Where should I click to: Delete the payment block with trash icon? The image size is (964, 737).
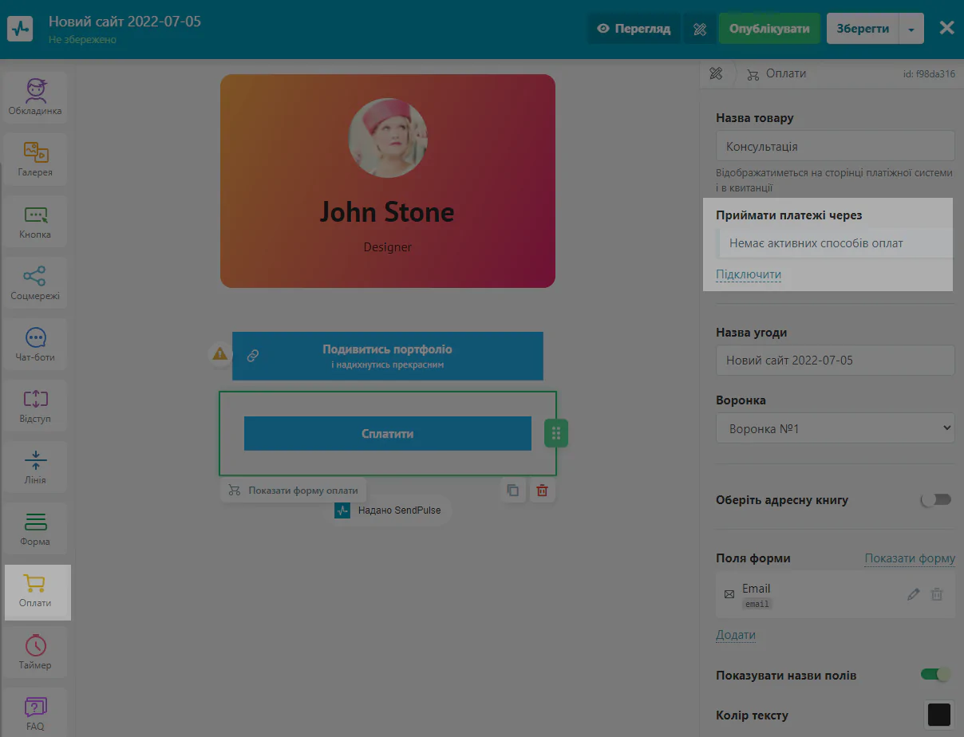coord(542,491)
